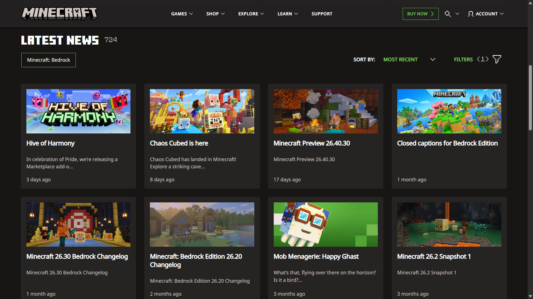Click the scrollbar down arrow
Viewport: 533px width, 299px height.
[530, 296]
